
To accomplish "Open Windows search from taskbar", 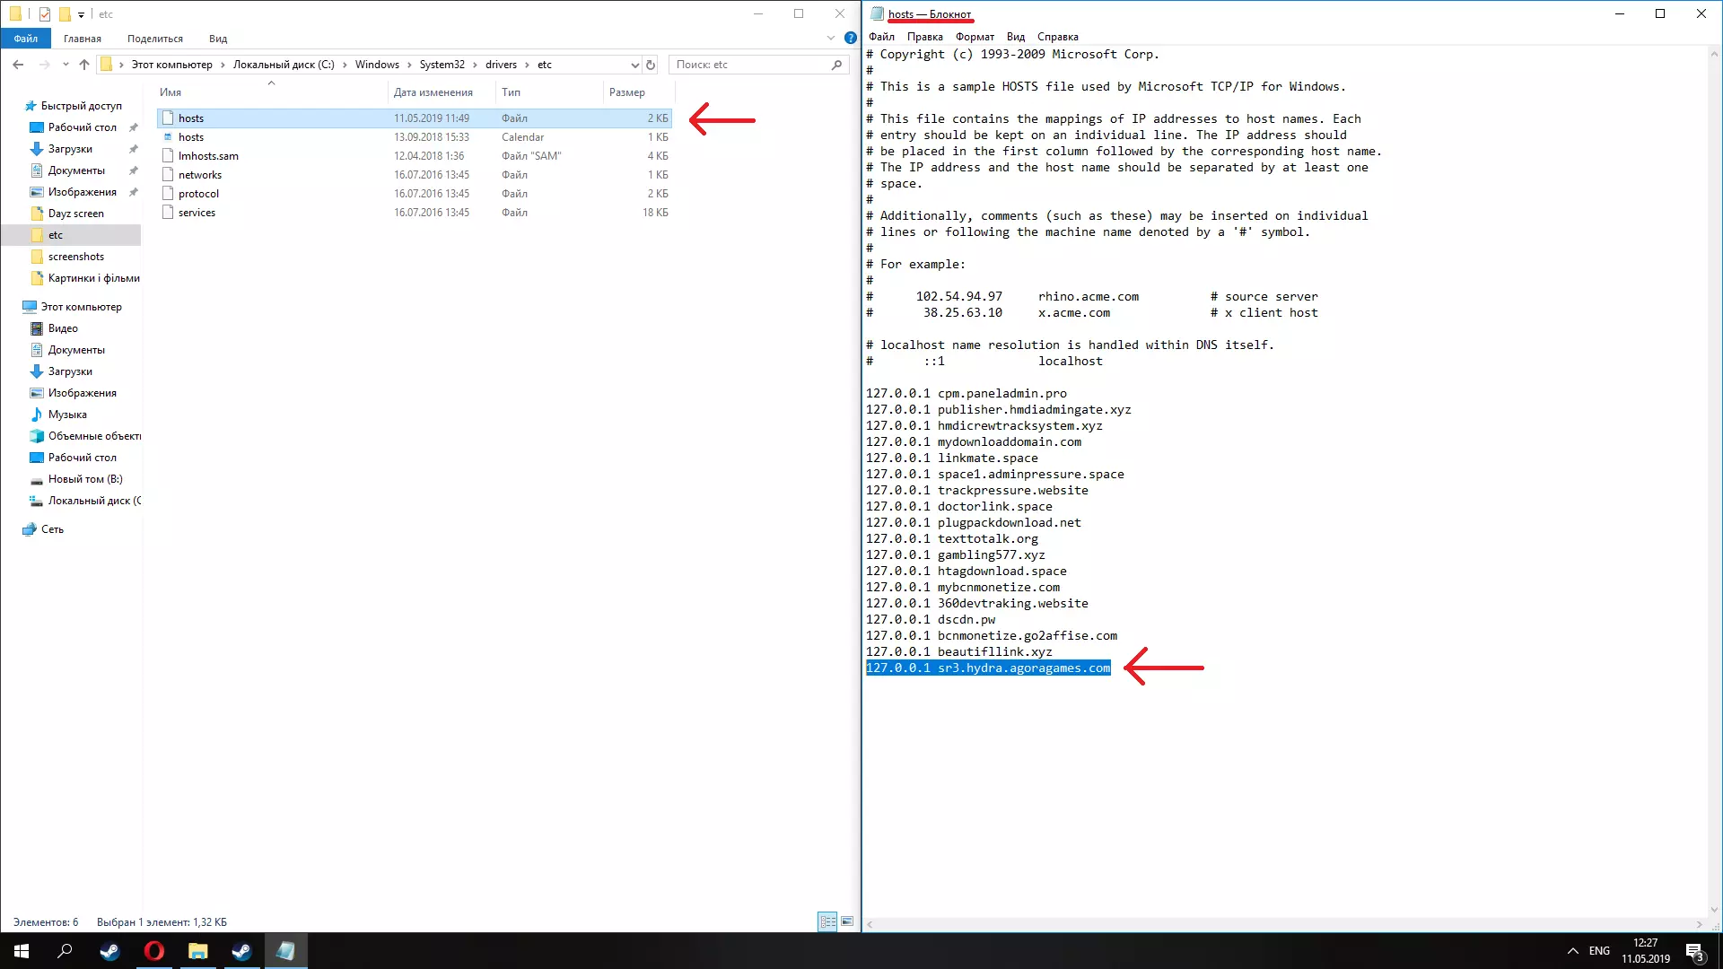I will click(x=65, y=951).
